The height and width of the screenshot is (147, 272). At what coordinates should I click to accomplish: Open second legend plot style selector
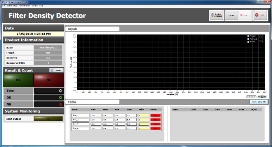point(261,39)
